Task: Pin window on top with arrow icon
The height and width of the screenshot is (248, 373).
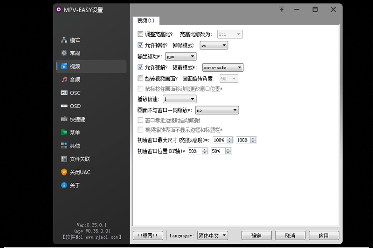Action: point(282,9)
